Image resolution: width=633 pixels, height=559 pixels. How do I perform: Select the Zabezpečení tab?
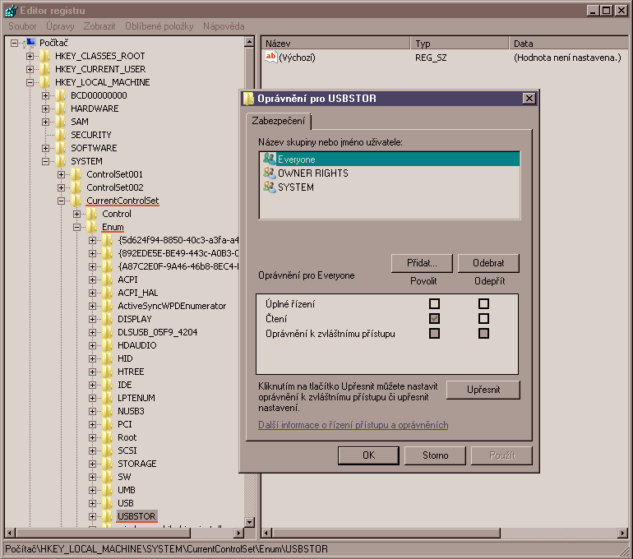click(278, 122)
